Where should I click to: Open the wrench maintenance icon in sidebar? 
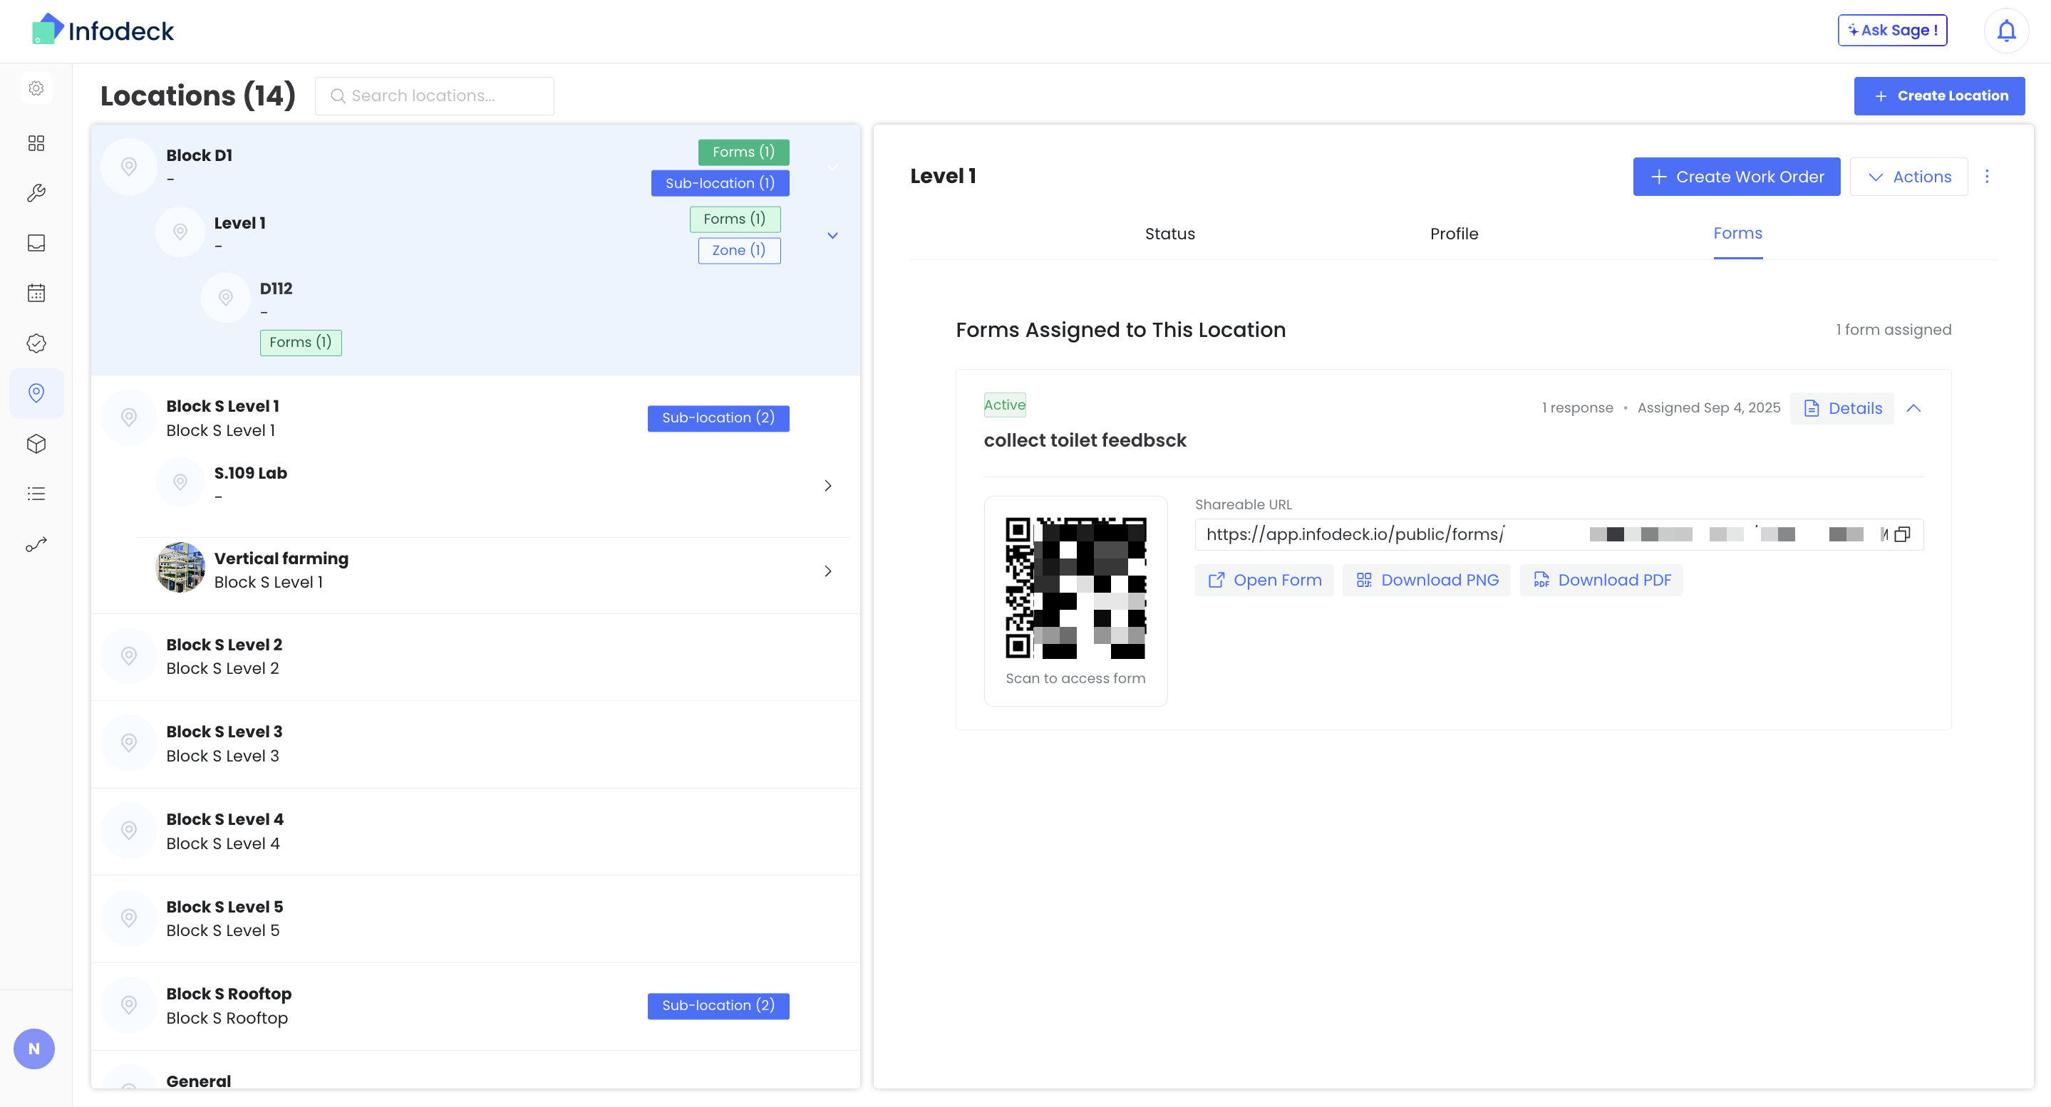36,192
